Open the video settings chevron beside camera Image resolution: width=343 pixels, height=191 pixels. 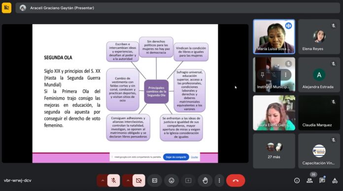(x=128, y=181)
